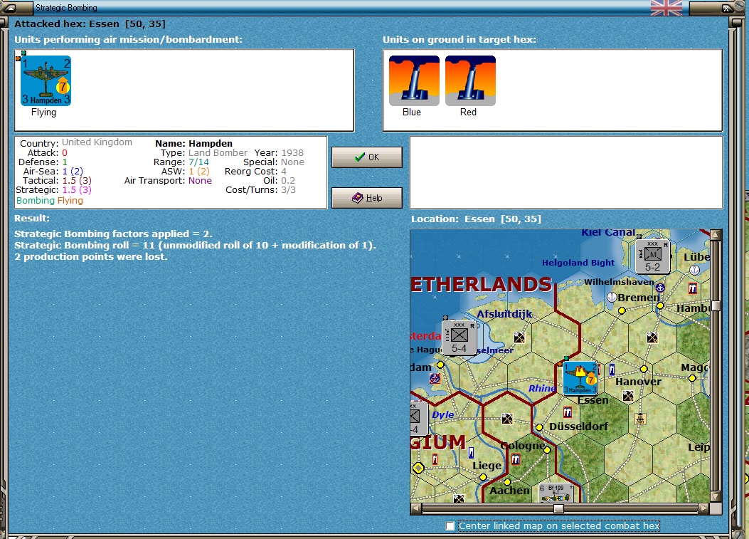Click the resource icon right of Afsluitdijk

pyautogui.click(x=519, y=337)
